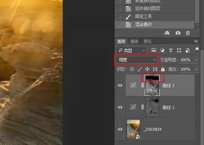Select the 曲线 2 layer name
This screenshot has height=145, width=204.
coord(168,86)
